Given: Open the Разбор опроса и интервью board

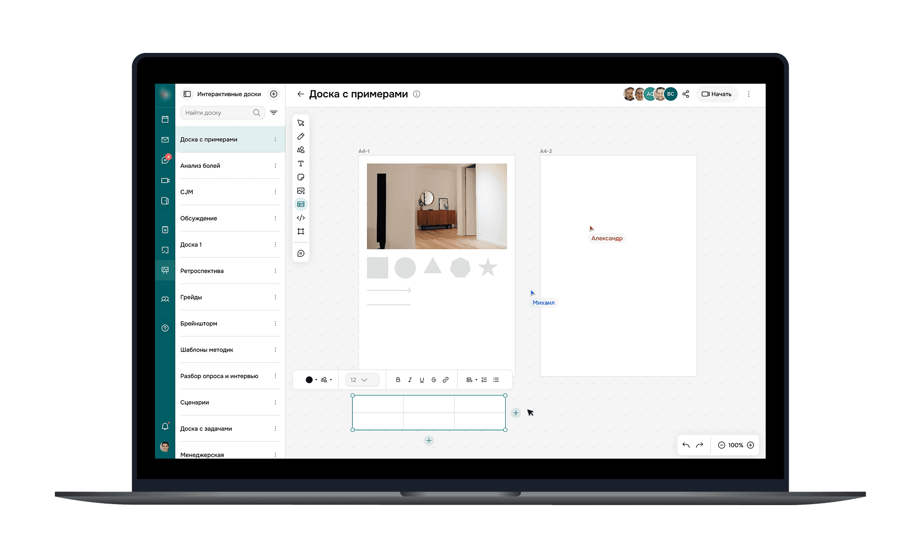Looking at the screenshot, I should 230,376.
